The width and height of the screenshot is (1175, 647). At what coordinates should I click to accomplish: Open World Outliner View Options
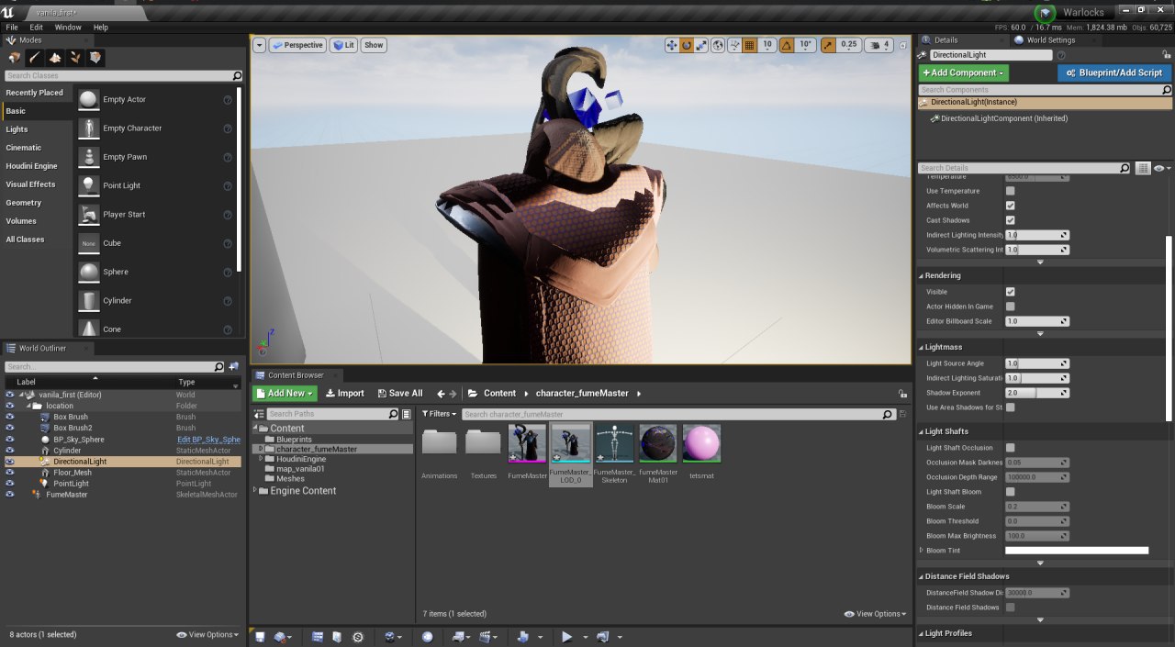[207, 635]
